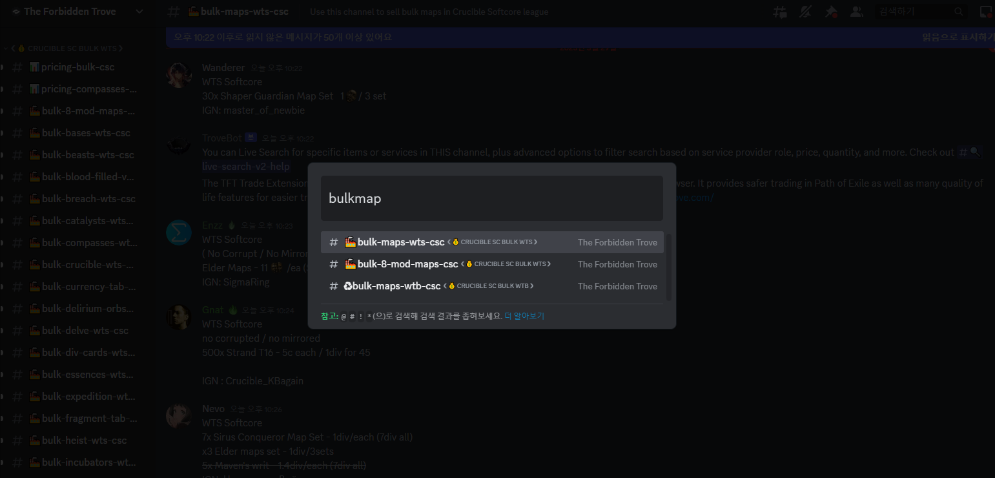This screenshot has width=995, height=478.
Task: Click channel topic text in header
Action: pyautogui.click(x=429, y=12)
